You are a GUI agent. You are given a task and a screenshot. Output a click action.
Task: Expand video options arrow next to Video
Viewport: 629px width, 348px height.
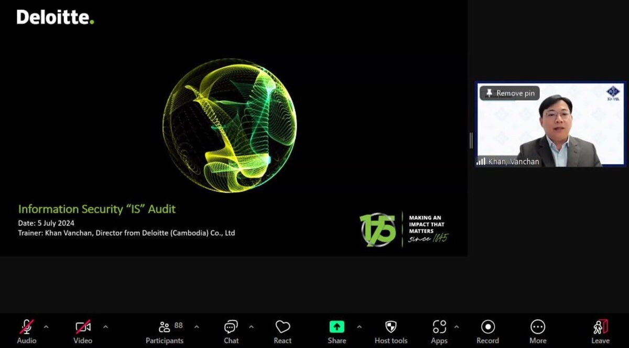[105, 327]
